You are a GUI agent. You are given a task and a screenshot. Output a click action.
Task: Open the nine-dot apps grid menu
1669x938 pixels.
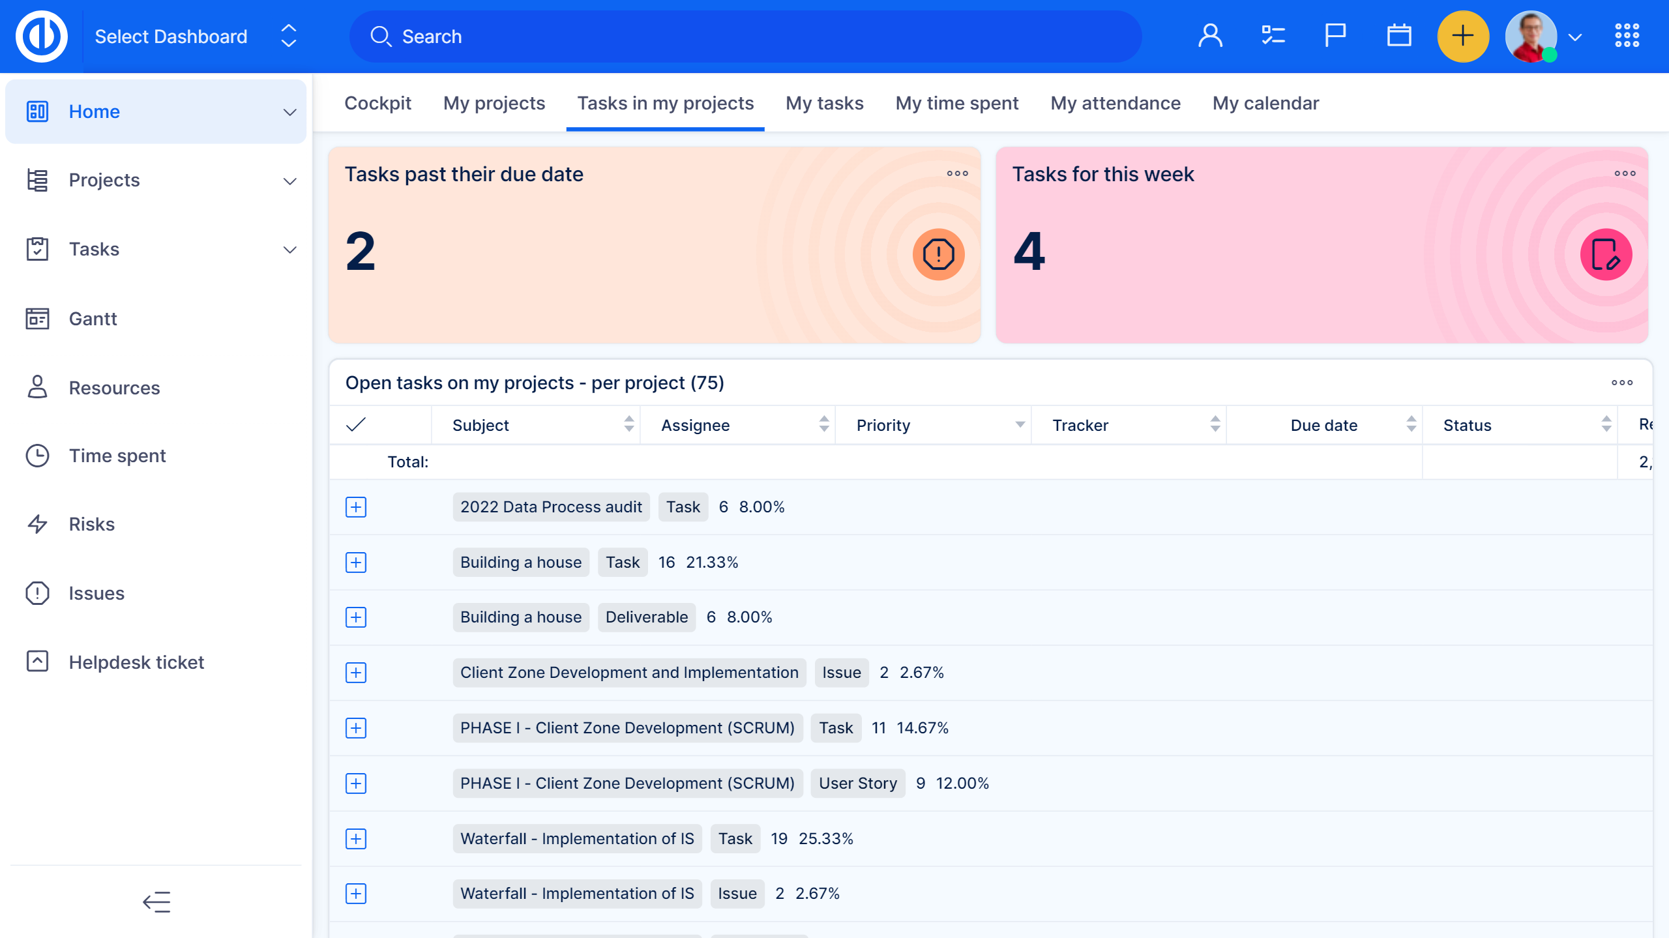coord(1627,37)
